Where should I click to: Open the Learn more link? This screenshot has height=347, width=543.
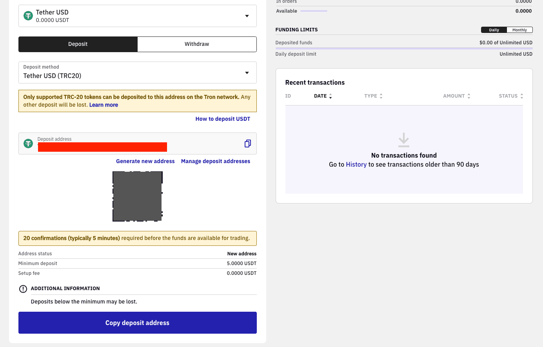[x=104, y=105]
